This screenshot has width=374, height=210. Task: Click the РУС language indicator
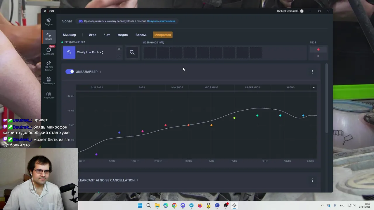(x=342, y=205)
